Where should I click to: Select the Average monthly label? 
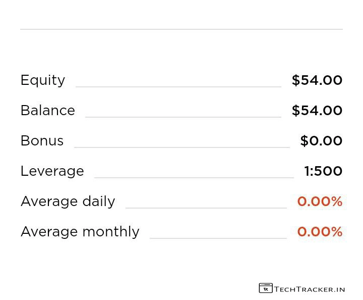pyautogui.click(x=80, y=232)
